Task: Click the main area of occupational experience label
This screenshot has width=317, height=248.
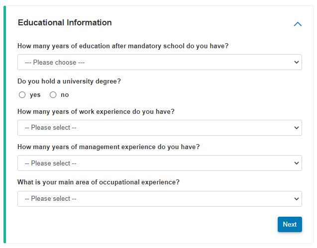Action: pos(98,182)
